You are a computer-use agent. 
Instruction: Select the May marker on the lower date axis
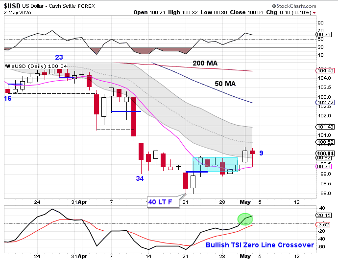pos(245,256)
